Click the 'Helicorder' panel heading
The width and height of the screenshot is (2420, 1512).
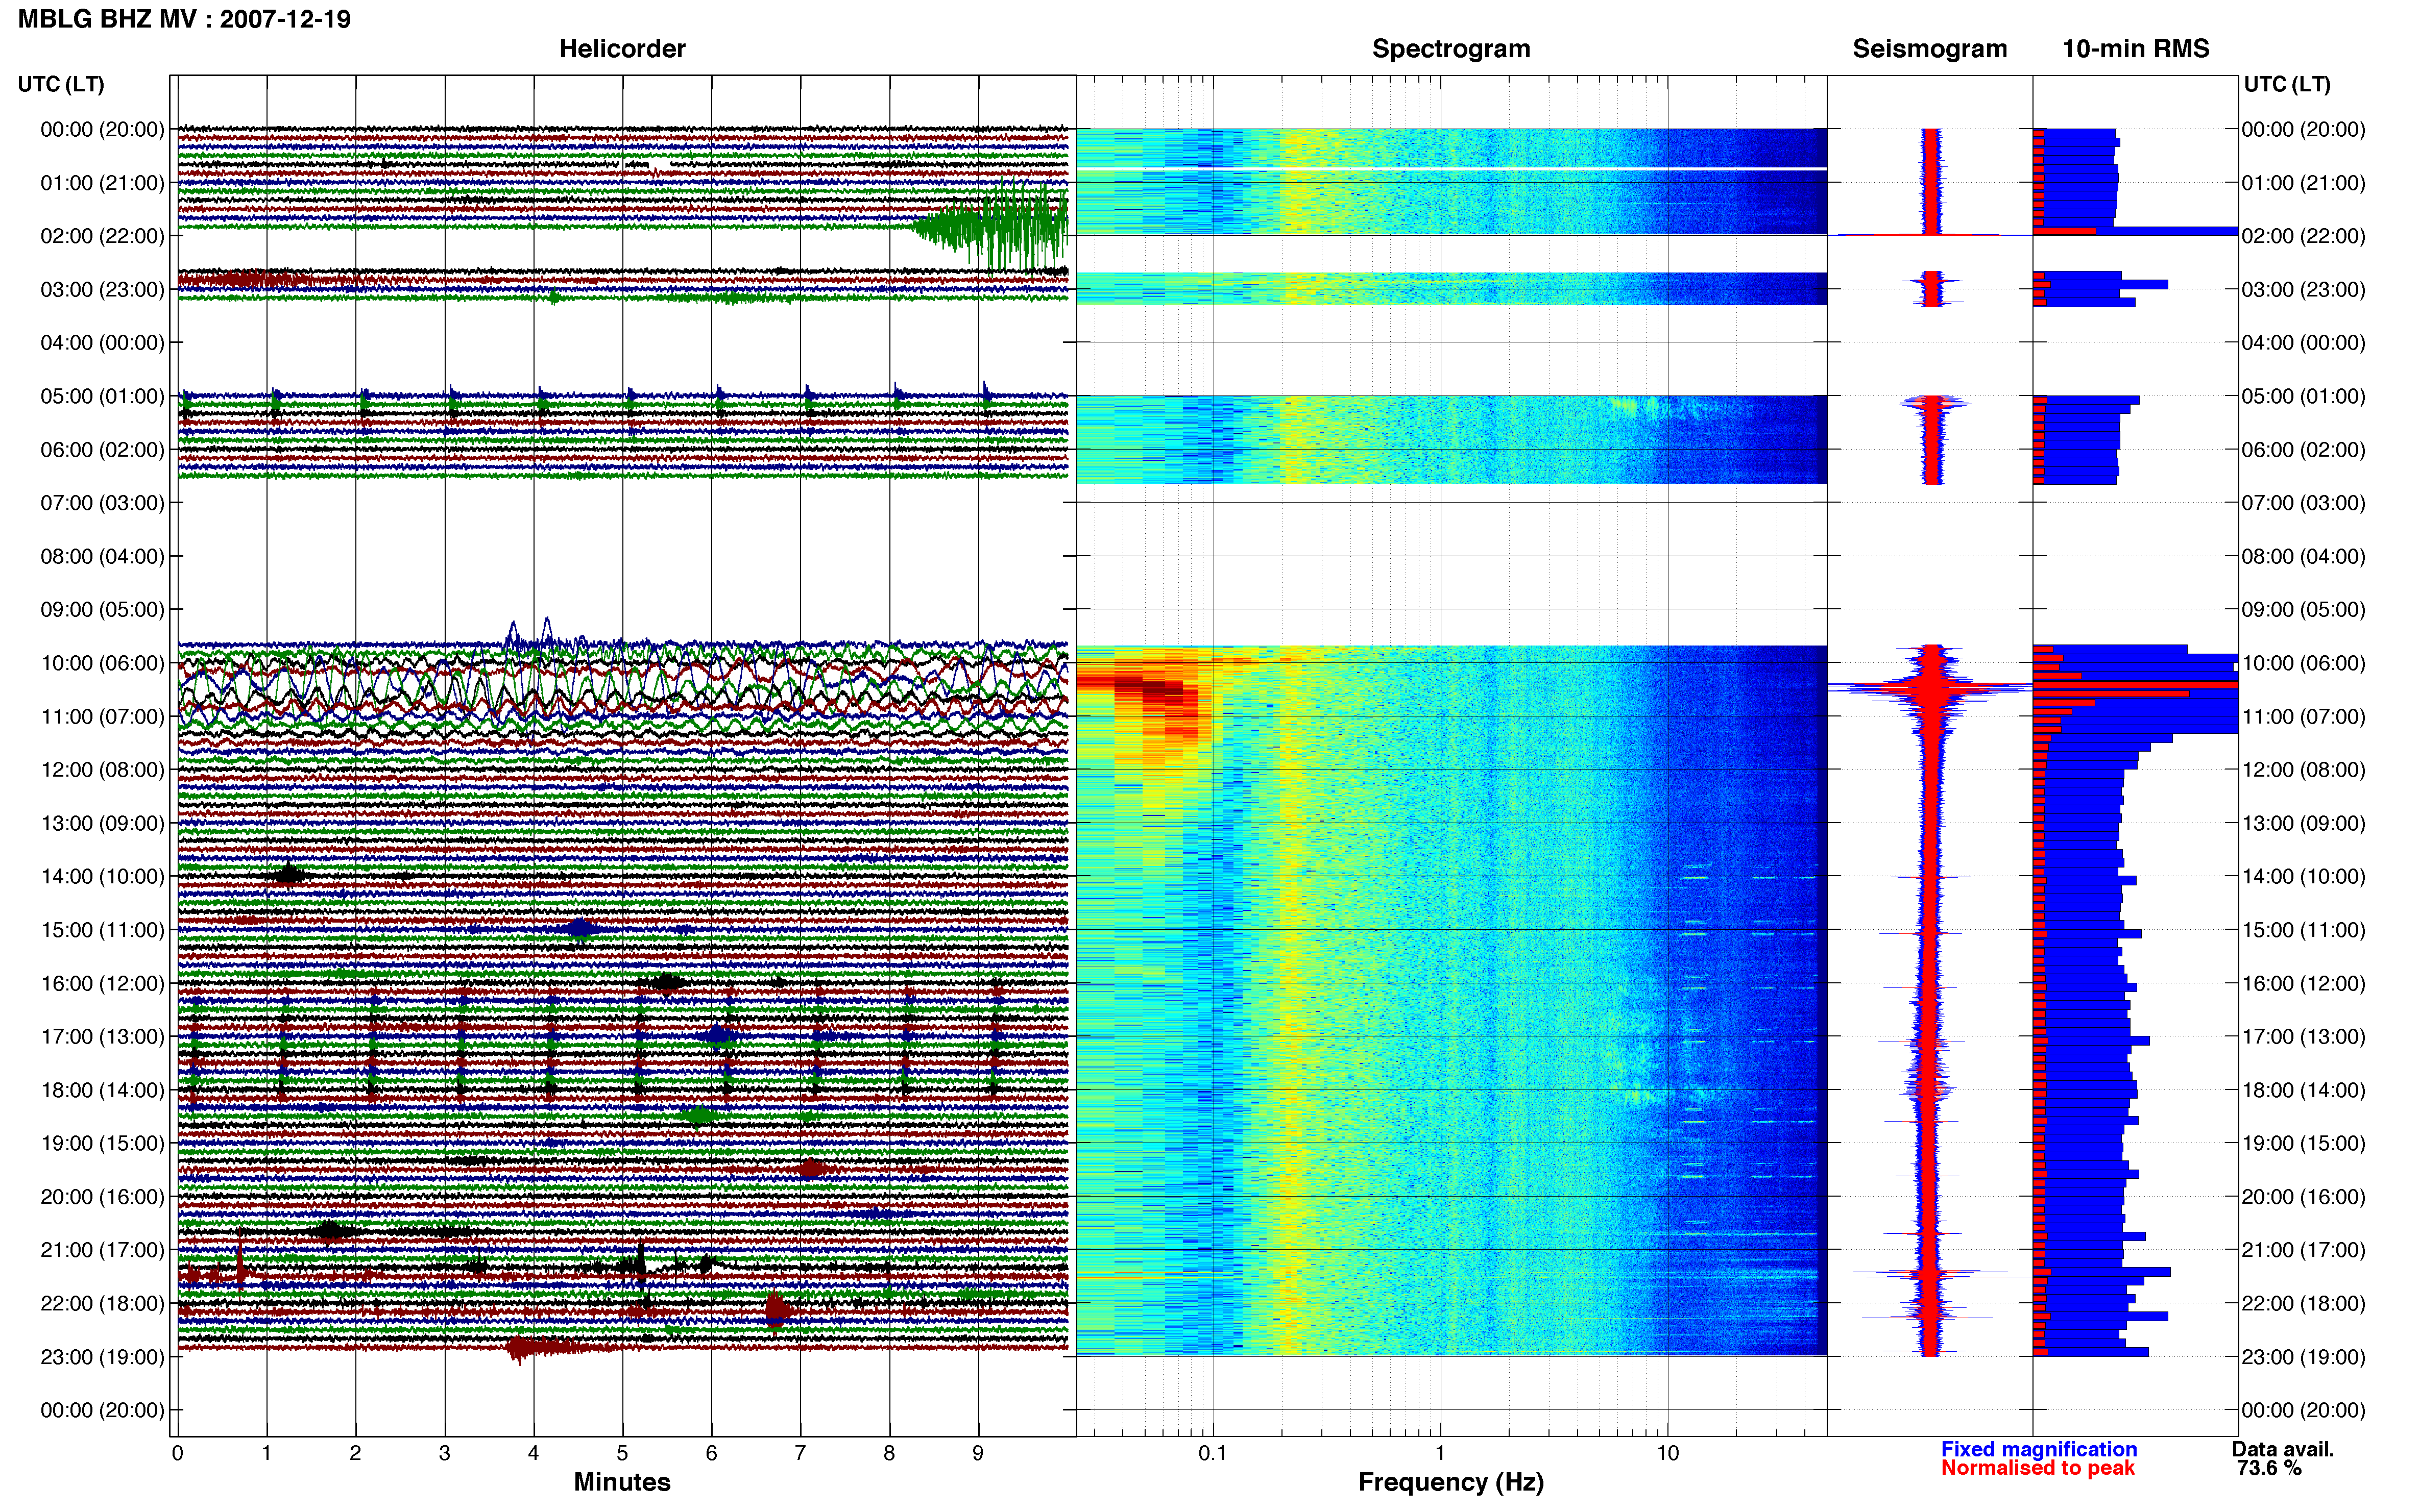(621, 49)
